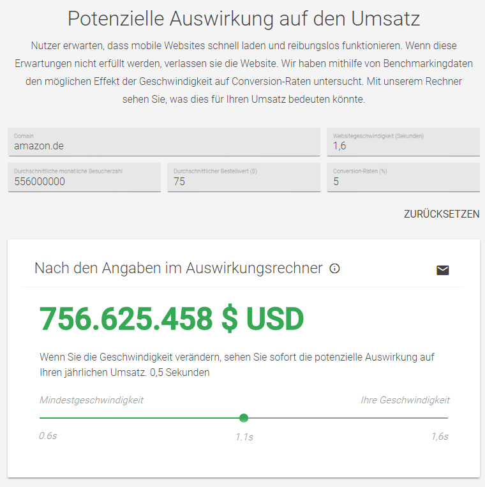The width and height of the screenshot is (485, 487).
Task: Click the Ihre Geschwindigkeit label
Action: [405, 400]
